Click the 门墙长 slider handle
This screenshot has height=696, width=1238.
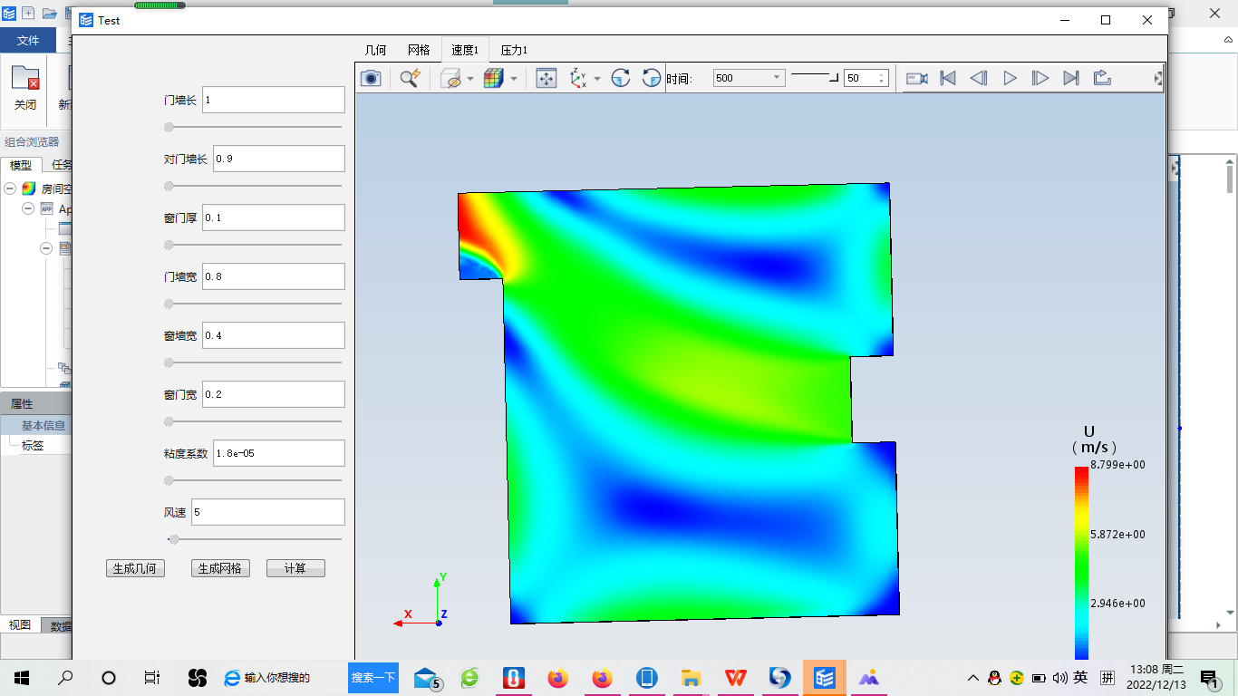(169, 127)
